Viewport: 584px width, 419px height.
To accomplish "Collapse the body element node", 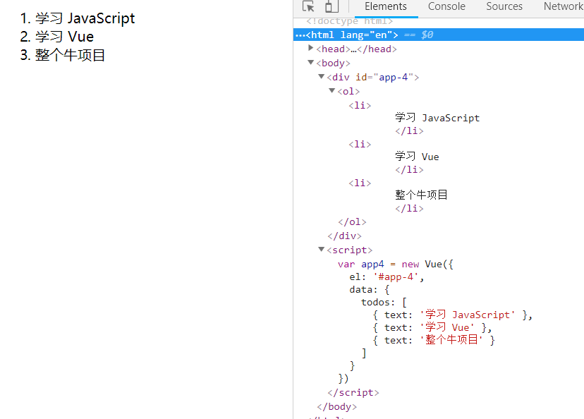I will coord(311,63).
